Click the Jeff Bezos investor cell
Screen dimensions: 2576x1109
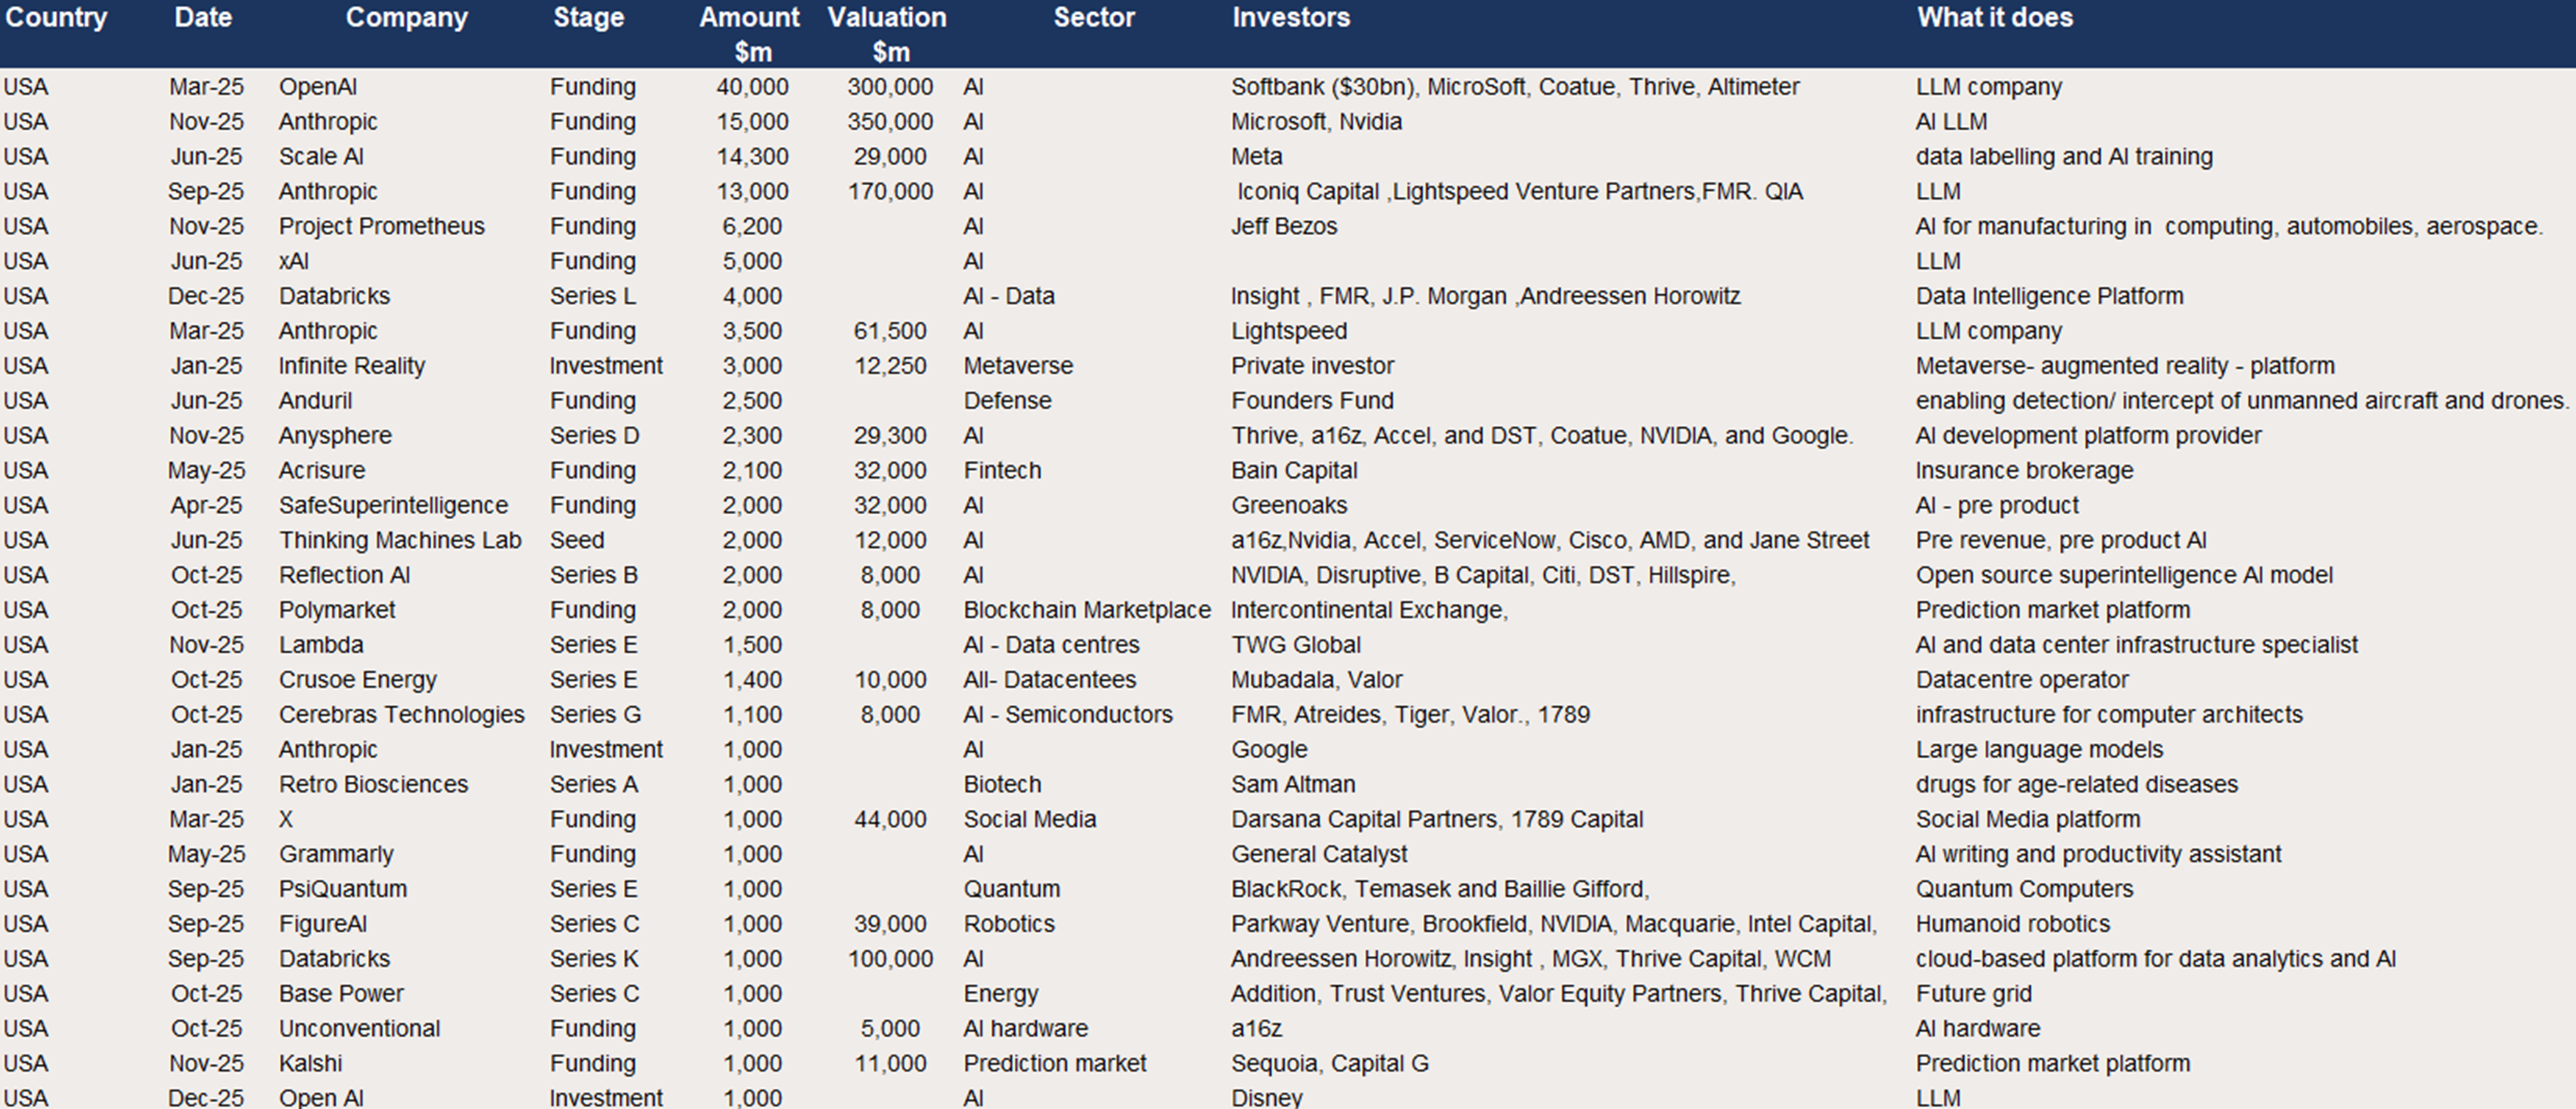point(1284,227)
